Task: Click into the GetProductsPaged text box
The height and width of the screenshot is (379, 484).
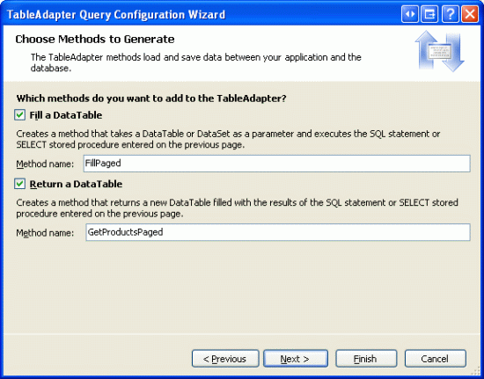Action: click(278, 232)
